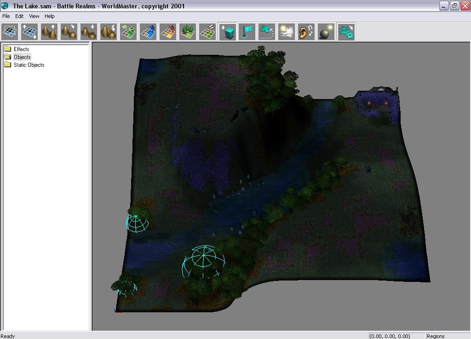Activate the teal cube object placement tool
Image resolution: width=471 pixels, height=339 pixels.
pos(228,32)
